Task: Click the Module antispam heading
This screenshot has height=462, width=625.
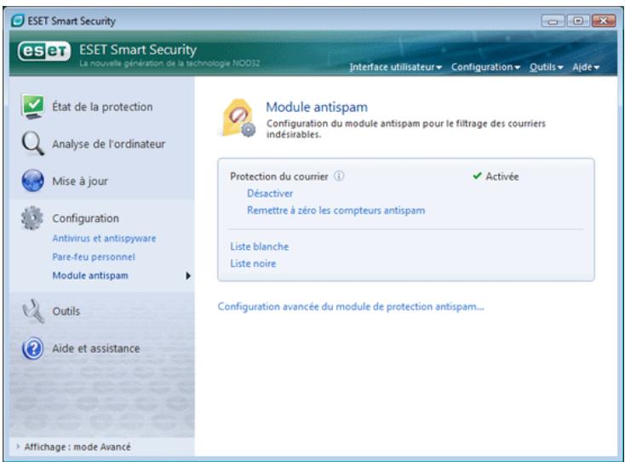Action: [x=317, y=107]
